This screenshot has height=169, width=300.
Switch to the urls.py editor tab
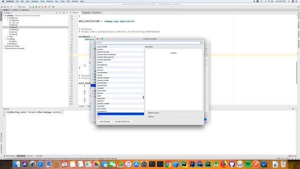(x=97, y=13)
